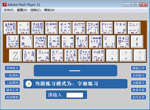Image resolution: width=150 pixels, height=110 pixels.
Task: Click the 45 P radical key
Action: (x=134, y=28)
